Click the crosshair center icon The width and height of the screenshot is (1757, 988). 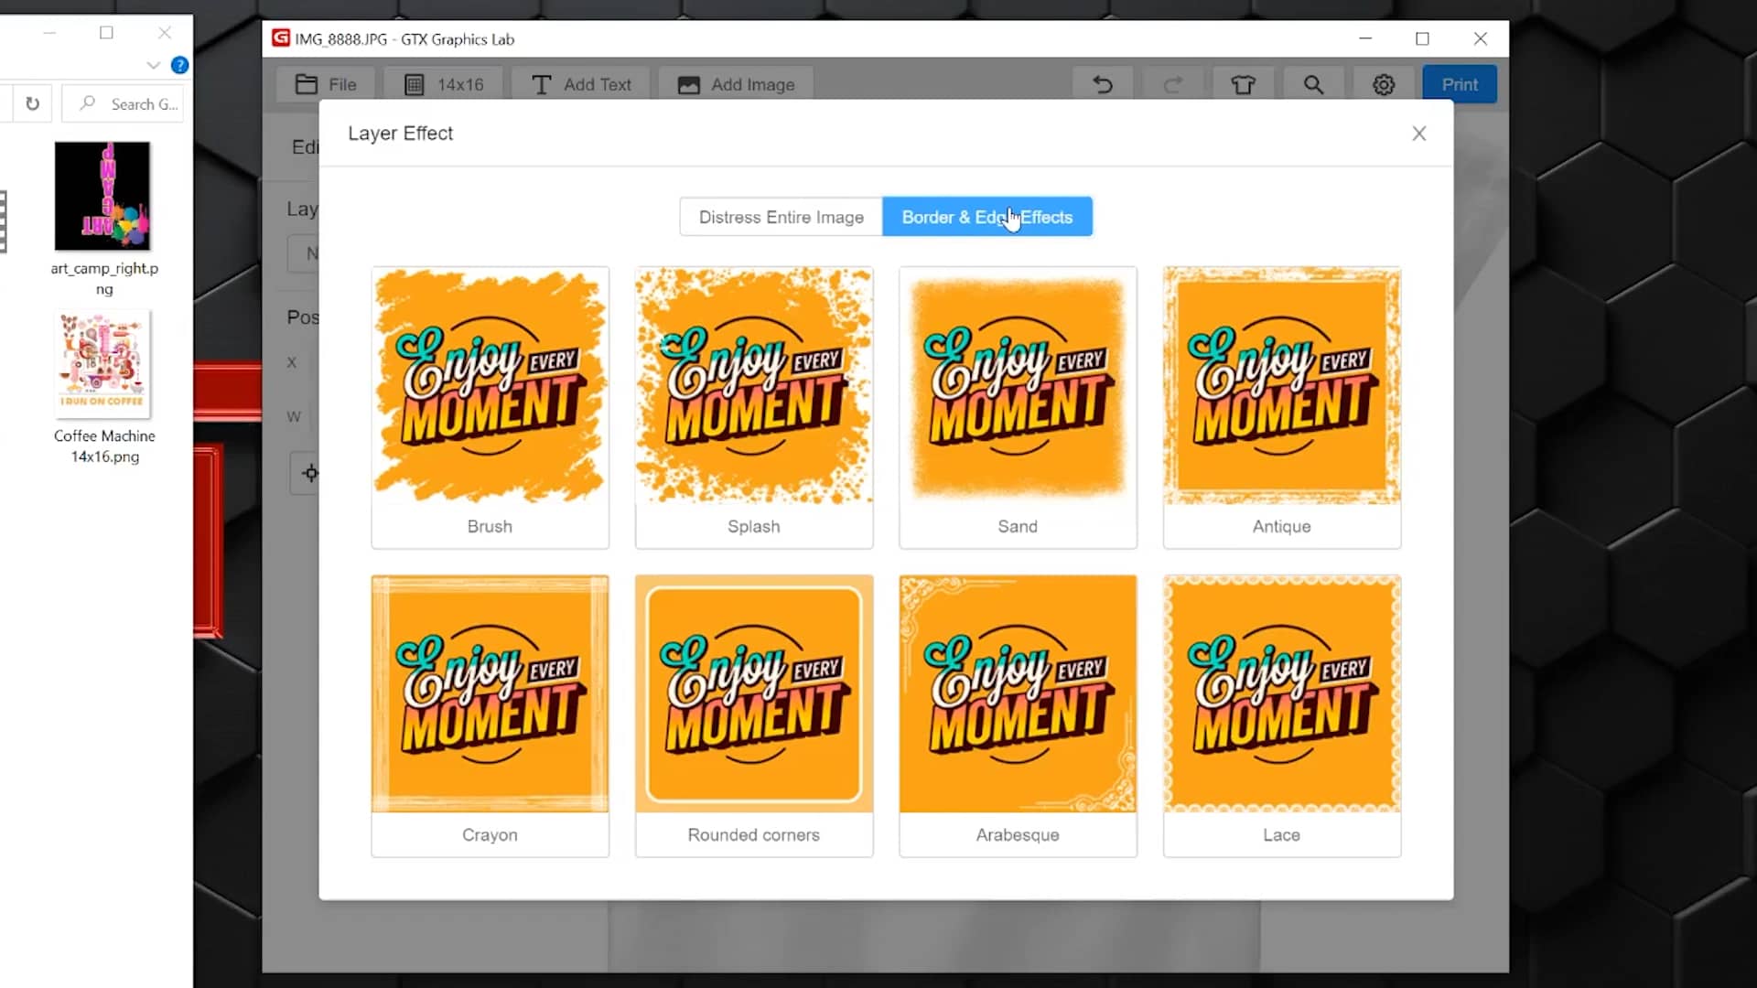click(310, 473)
